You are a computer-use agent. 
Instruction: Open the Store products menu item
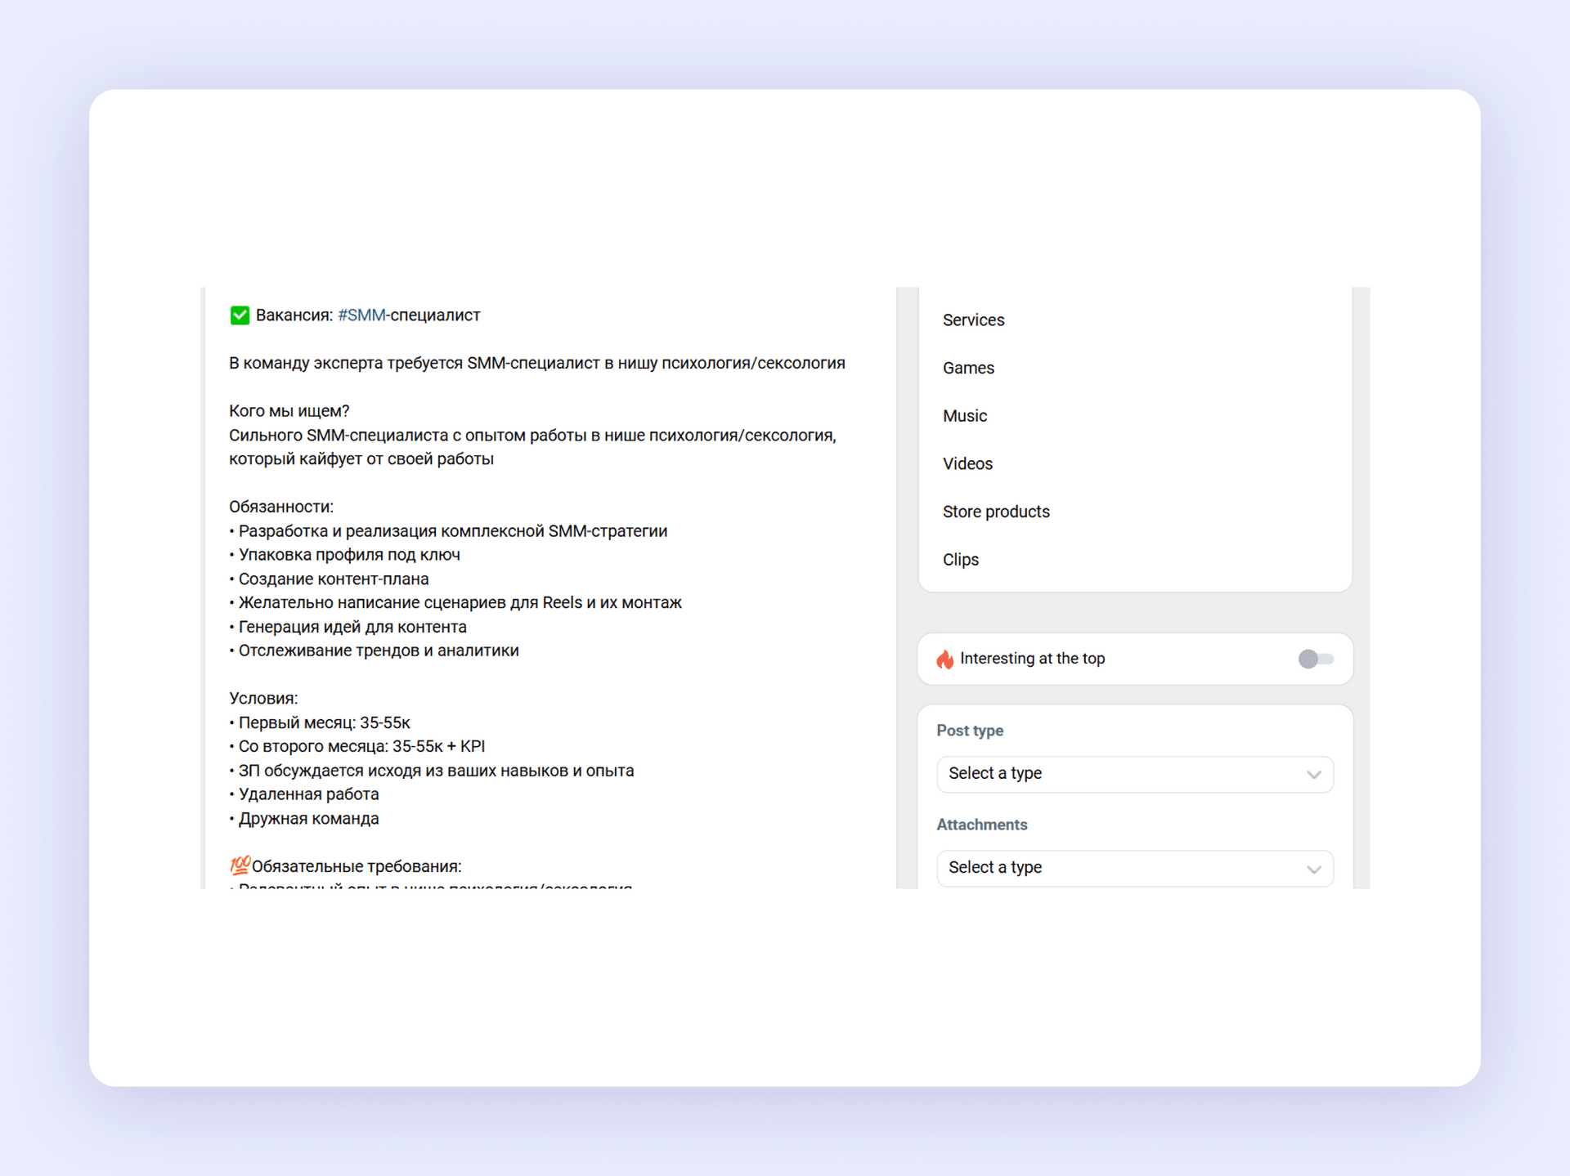pos(996,512)
